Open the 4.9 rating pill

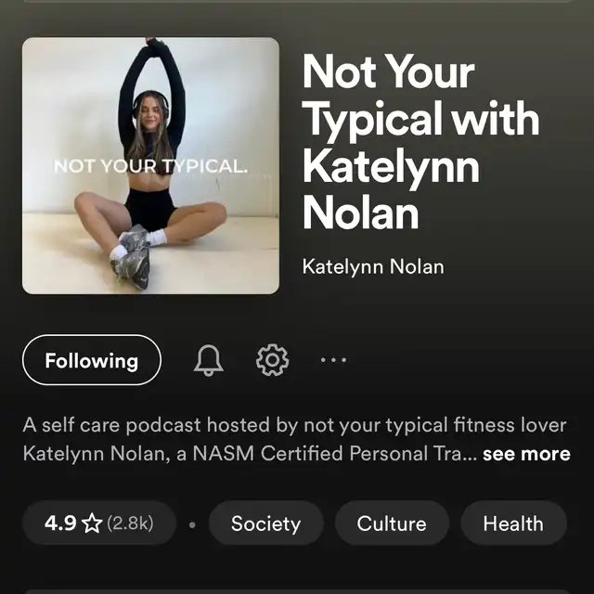click(99, 523)
